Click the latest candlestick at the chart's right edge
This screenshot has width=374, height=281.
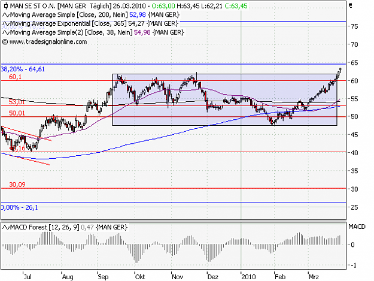340,70
